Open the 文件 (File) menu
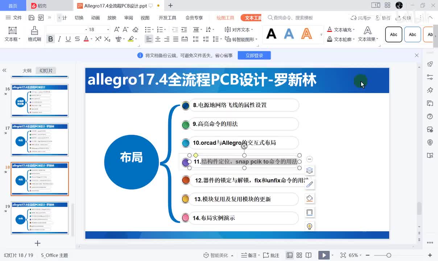 (14, 18)
